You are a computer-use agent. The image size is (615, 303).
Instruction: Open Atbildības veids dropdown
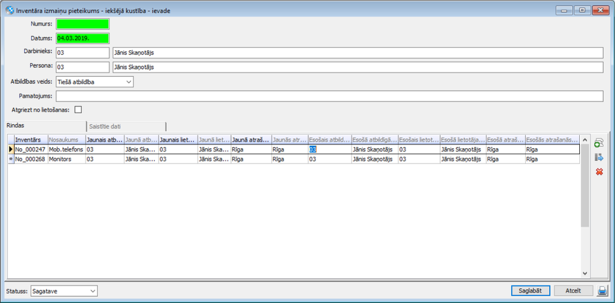pos(129,82)
